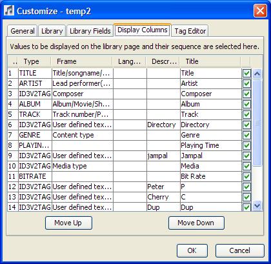The width and height of the screenshot is (271, 264).
Task: Click the Descr... column header
Action: pos(163,61)
